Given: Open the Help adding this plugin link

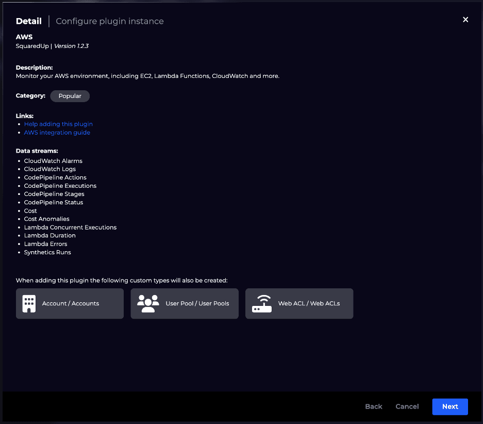Looking at the screenshot, I should pos(58,124).
